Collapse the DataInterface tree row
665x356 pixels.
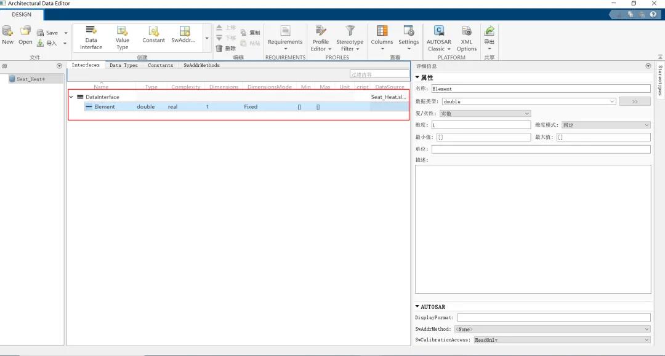(x=71, y=97)
